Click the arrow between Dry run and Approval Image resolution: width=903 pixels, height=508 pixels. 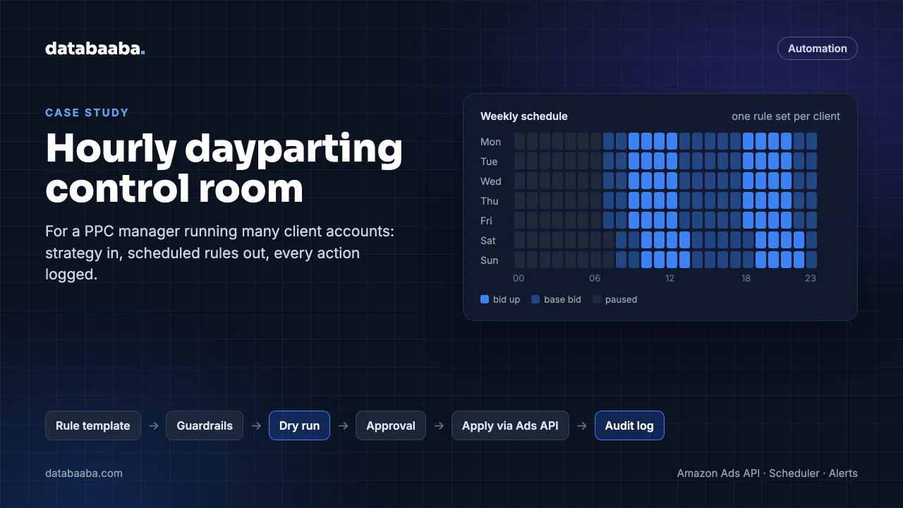[343, 425]
